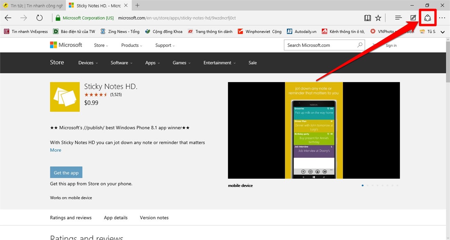Open Reading view book icon
This screenshot has height=240, width=450.
(368, 18)
